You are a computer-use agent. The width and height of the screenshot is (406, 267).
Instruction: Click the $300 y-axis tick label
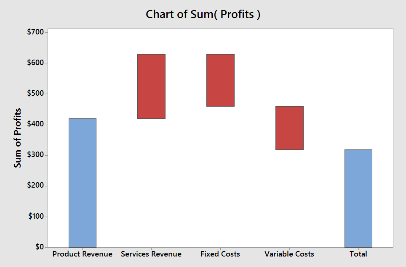tap(36, 155)
